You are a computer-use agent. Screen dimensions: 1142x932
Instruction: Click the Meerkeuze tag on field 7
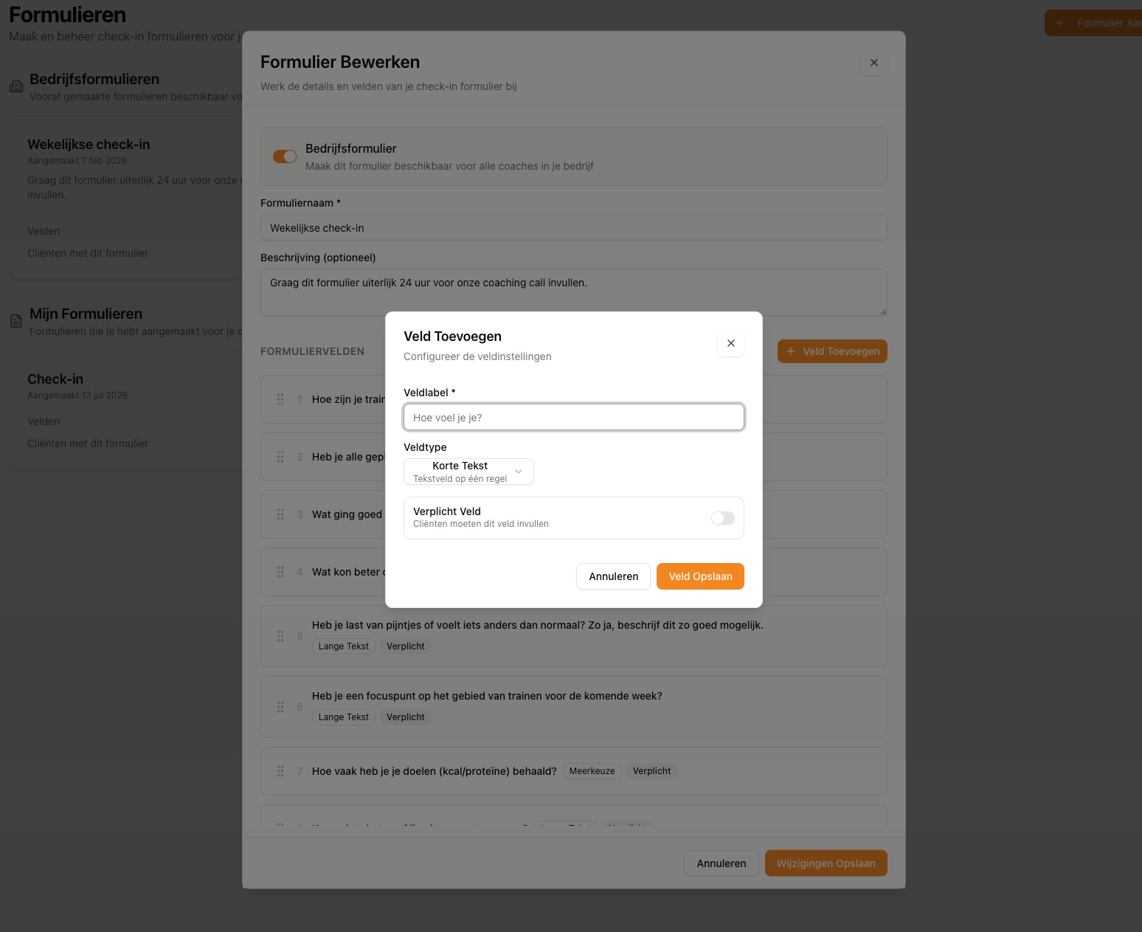point(592,771)
